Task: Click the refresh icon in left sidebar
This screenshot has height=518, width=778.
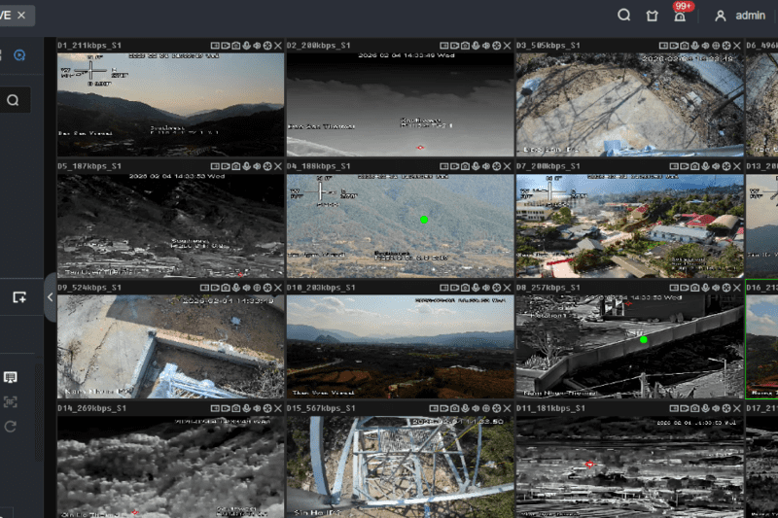Action: tap(11, 427)
